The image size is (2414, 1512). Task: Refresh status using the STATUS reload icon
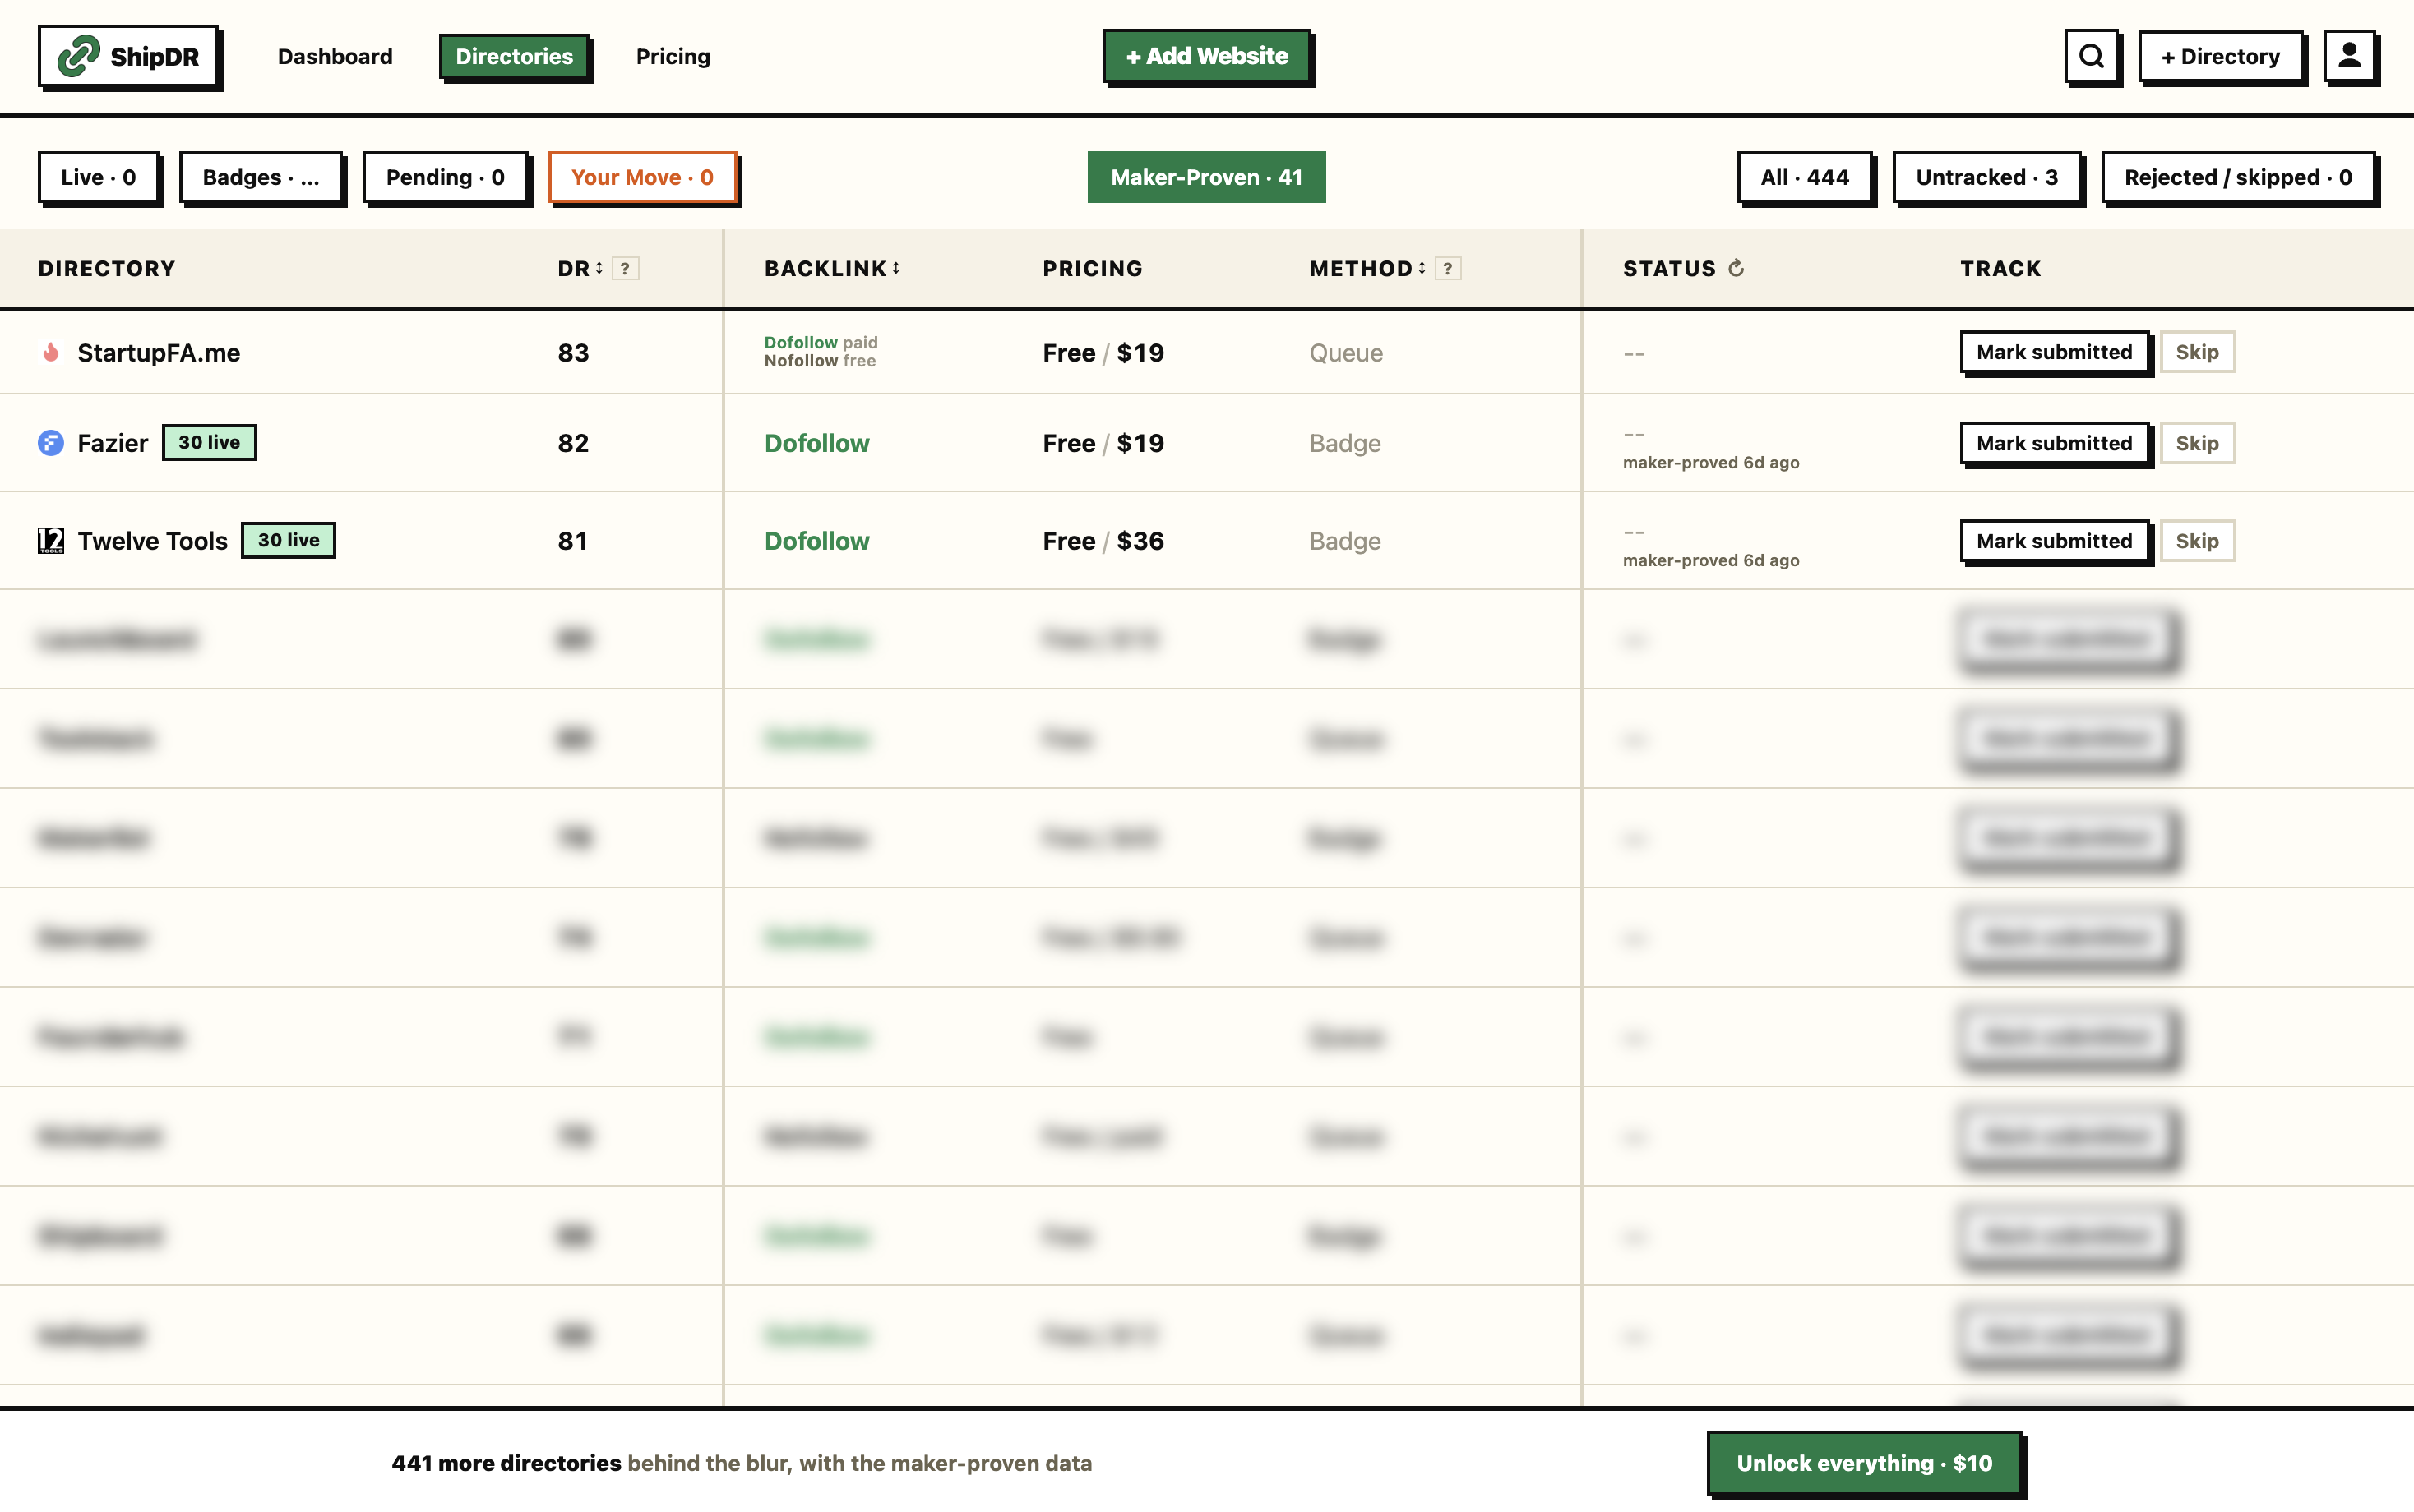(x=1736, y=268)
